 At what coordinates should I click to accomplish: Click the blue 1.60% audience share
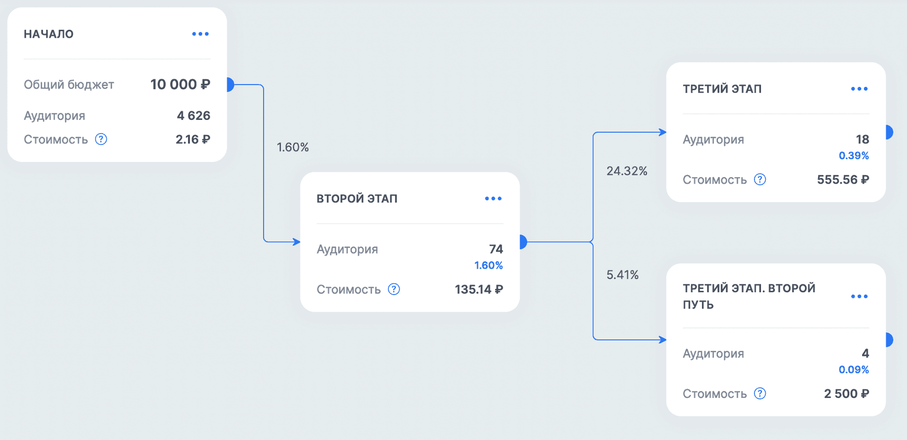pyautogui.click(x=488, y=265)
